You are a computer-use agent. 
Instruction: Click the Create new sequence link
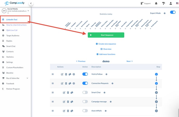[x=106, y=44]
